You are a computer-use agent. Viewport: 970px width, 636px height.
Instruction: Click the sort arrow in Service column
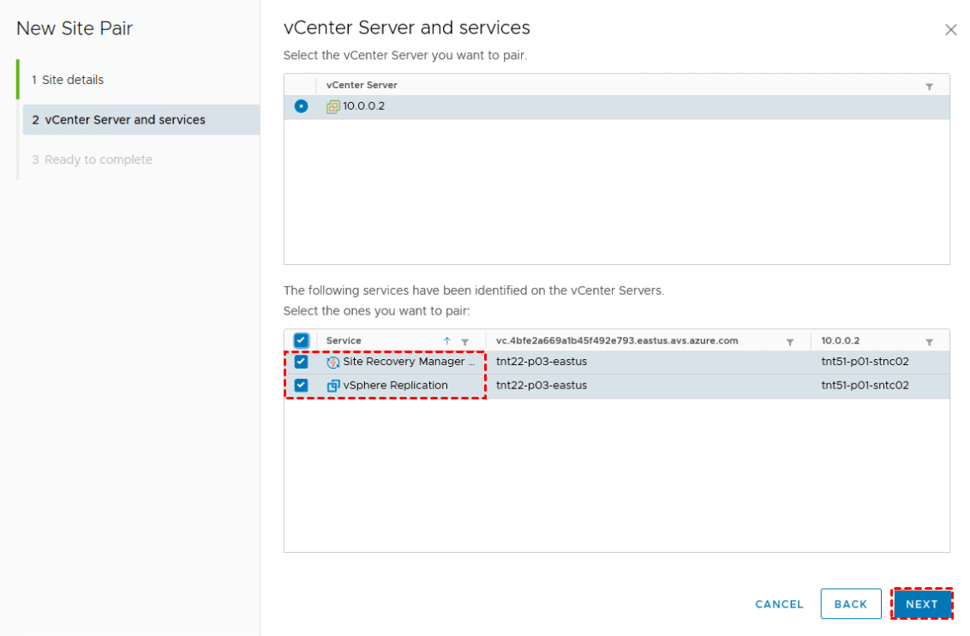[446, 341]
